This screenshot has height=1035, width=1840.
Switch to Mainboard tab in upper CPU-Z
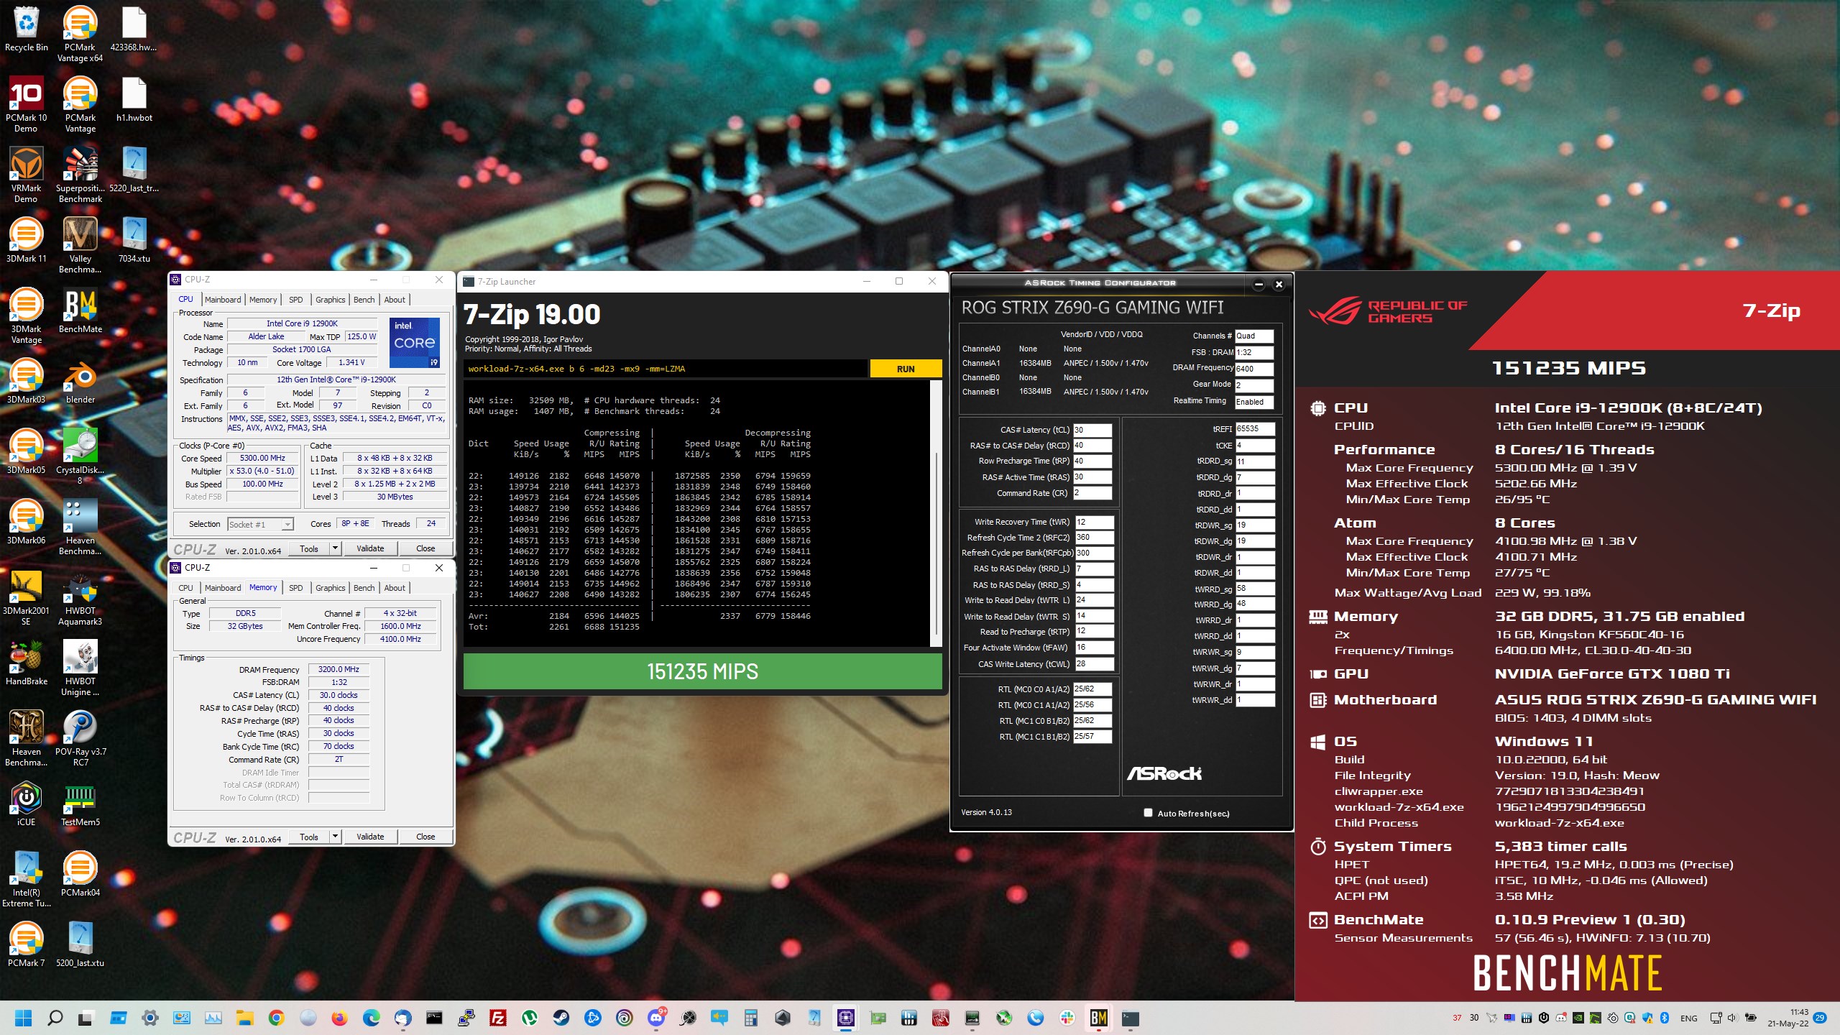click(x=223, y=300)
